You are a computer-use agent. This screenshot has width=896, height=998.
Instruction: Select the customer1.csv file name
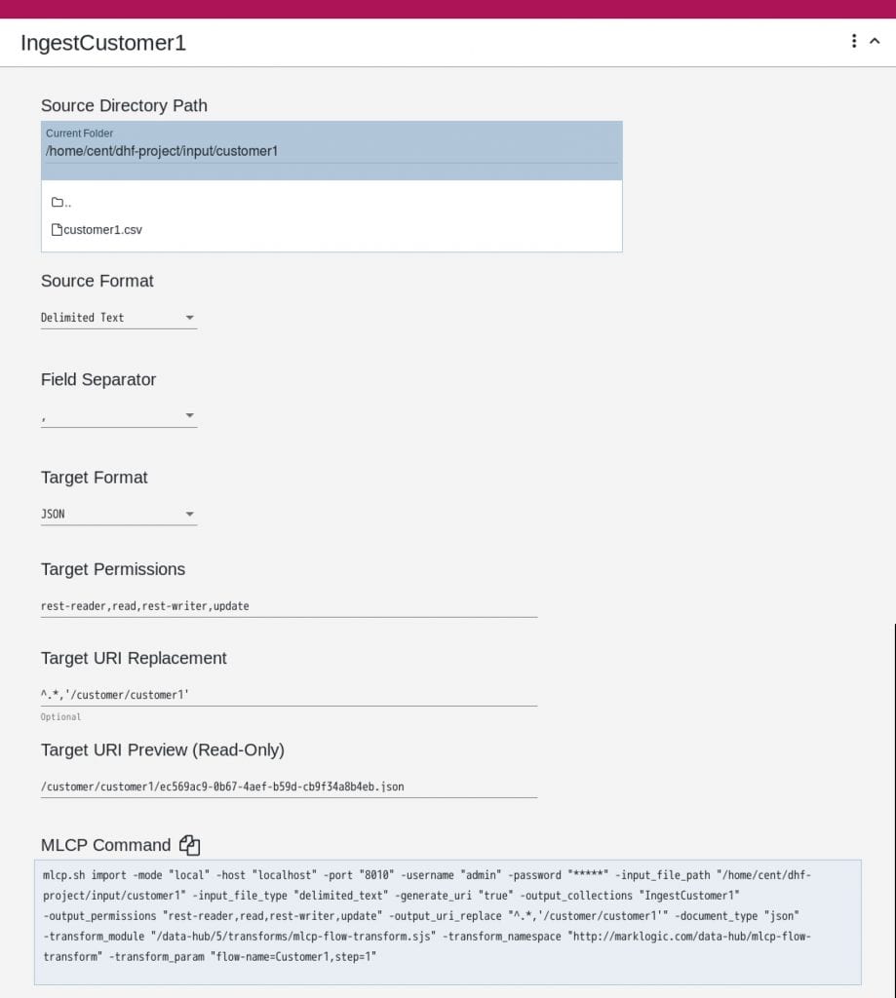102,230
